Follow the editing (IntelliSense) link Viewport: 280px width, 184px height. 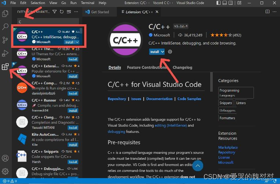[x=171, y=125]
